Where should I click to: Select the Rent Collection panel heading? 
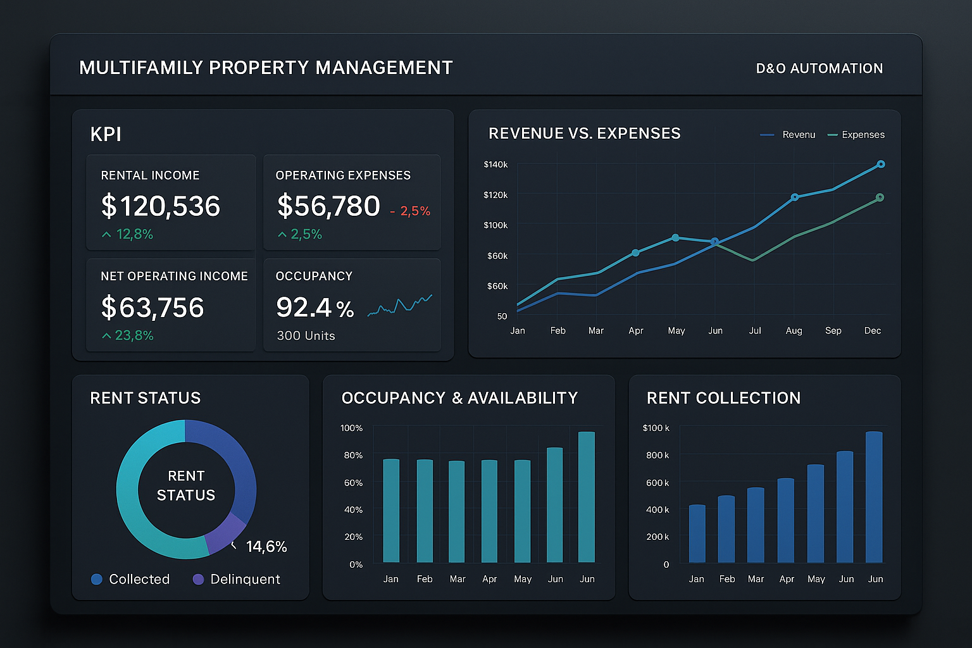(x=723, y=398)
